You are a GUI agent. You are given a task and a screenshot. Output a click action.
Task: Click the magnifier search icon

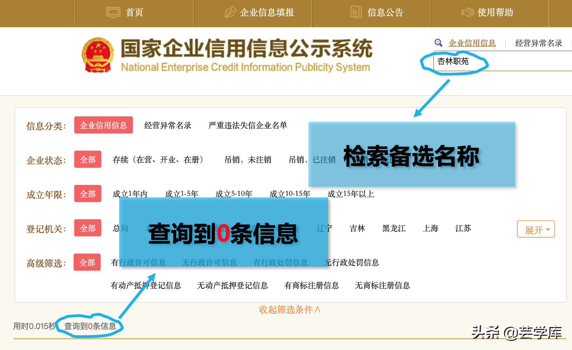(x=438, y=42)
